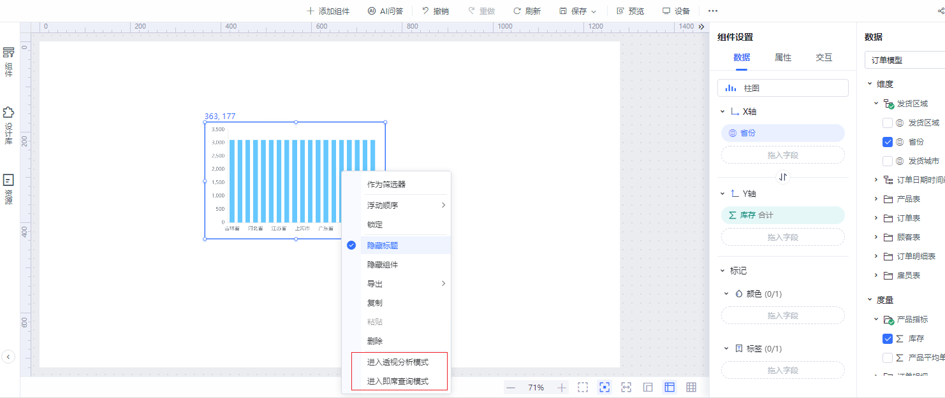Screen dimensions: 945x398
Task: Check the 发货区域 field checkbox
Action: pyautogui.click(x=888, y=123)
